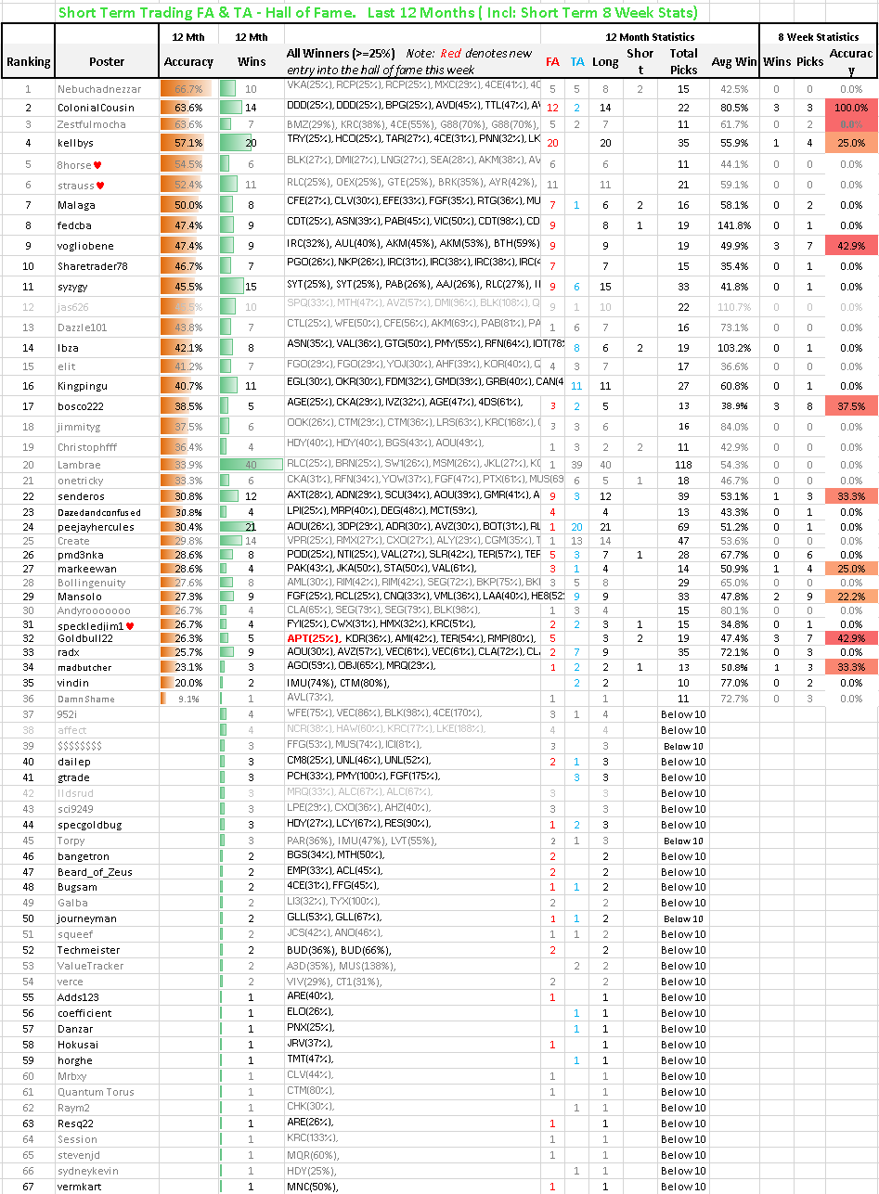Select poster name coefficient
Image resolution: width=879 pixels, height=1194 pixels.
coord(84,1013)
